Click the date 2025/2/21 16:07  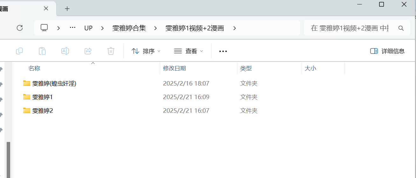pyautogui.click(x=186, y=111)
